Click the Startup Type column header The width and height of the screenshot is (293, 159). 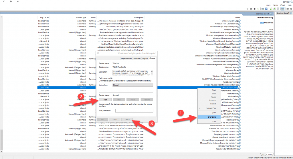pyautogui.click(x=81, y=18)
